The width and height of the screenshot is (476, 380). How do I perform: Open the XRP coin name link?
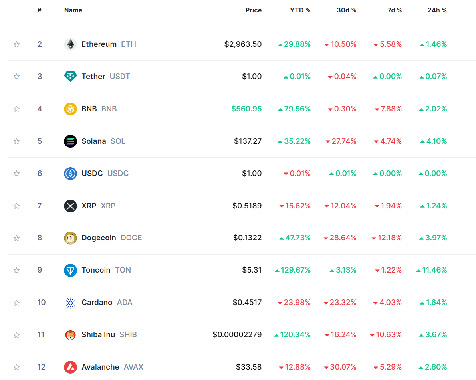[89, 206]
